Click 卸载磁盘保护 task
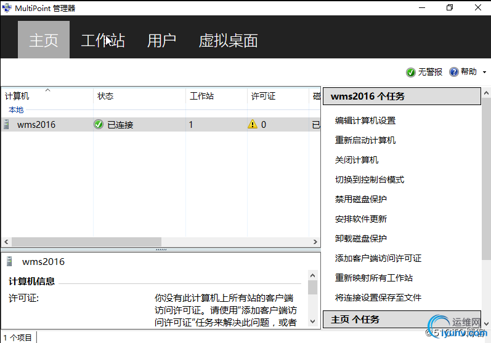Image resolution: width=491 pixels, height=343 pixels. [x=361, y=239]
